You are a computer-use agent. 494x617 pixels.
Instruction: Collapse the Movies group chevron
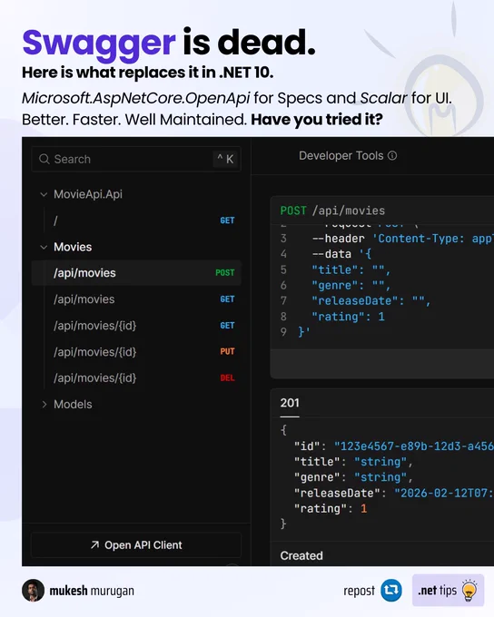(44, 247)
